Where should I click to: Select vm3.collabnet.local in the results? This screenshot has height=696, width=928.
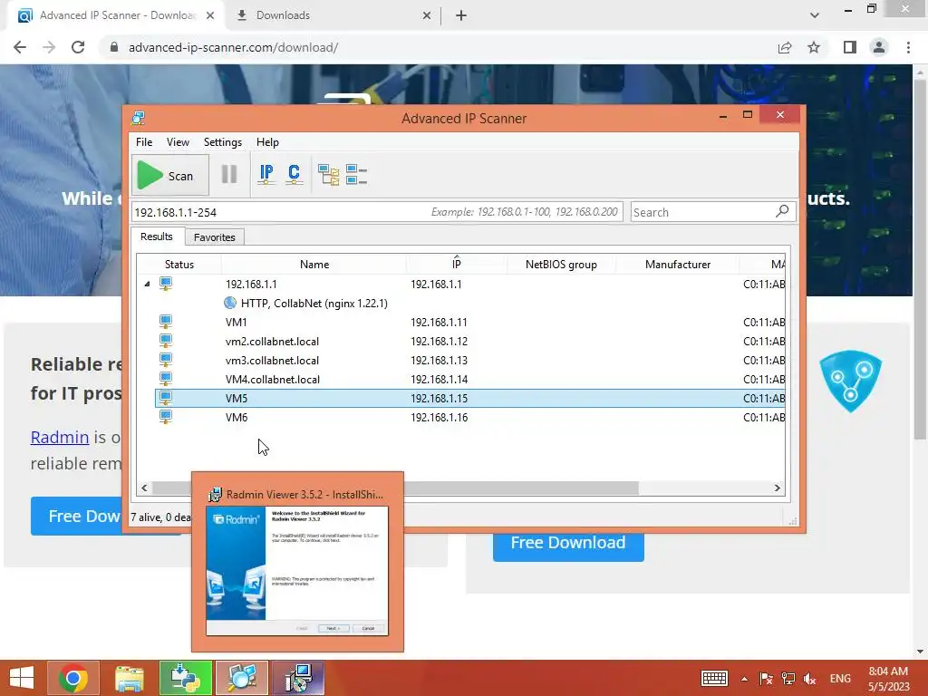coord(272,361)
